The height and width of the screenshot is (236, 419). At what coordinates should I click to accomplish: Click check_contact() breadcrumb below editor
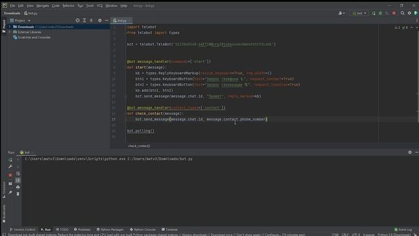(139, 146)
